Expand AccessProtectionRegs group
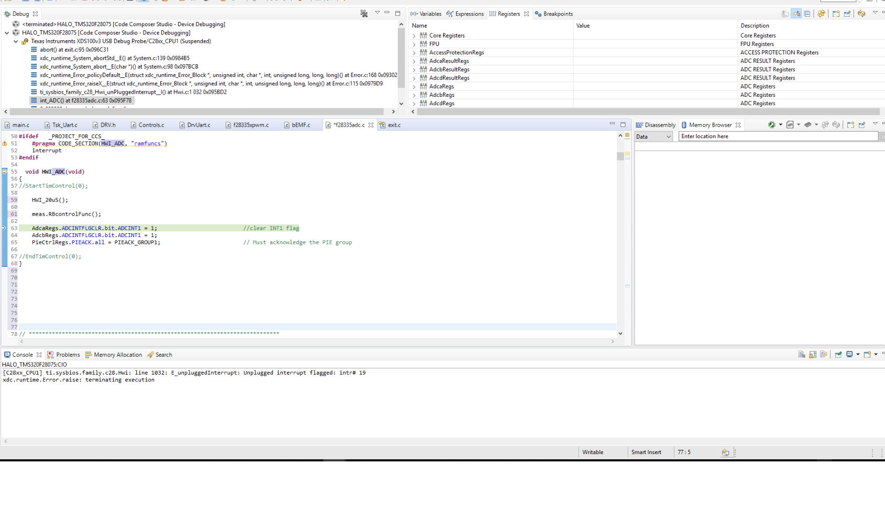The height and width of the screenshot is (509, 885). tap(414, 53)
